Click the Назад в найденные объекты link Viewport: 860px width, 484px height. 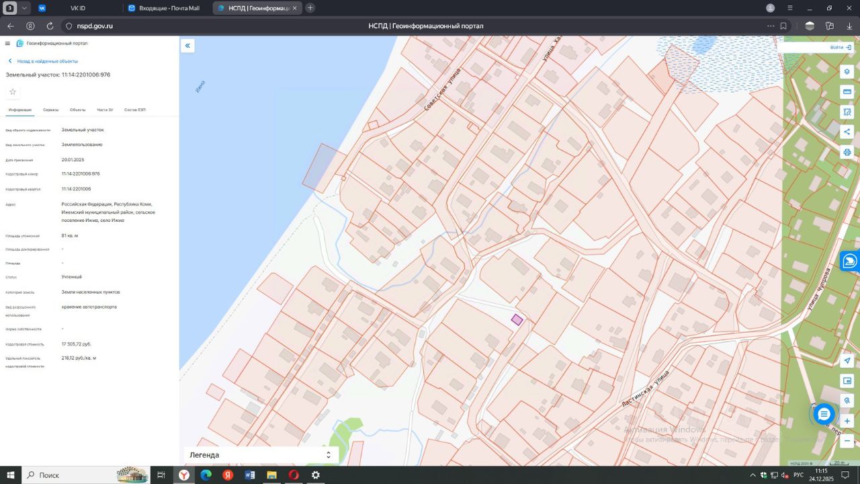point(47,61)
